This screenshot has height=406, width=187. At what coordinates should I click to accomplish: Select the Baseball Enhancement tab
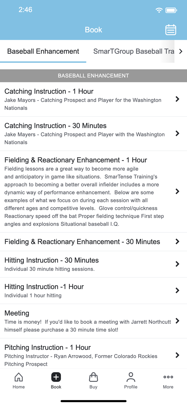pos(43,51)
